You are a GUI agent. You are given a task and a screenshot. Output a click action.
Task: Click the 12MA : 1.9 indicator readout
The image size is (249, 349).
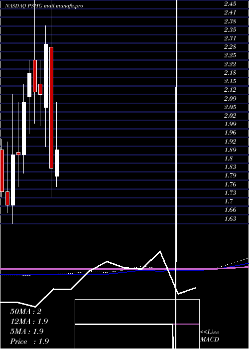tap(29, 322)
